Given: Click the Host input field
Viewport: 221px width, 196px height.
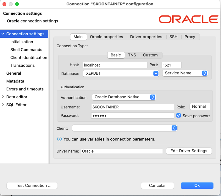Looking at the screenshot, I should point(115,65).
